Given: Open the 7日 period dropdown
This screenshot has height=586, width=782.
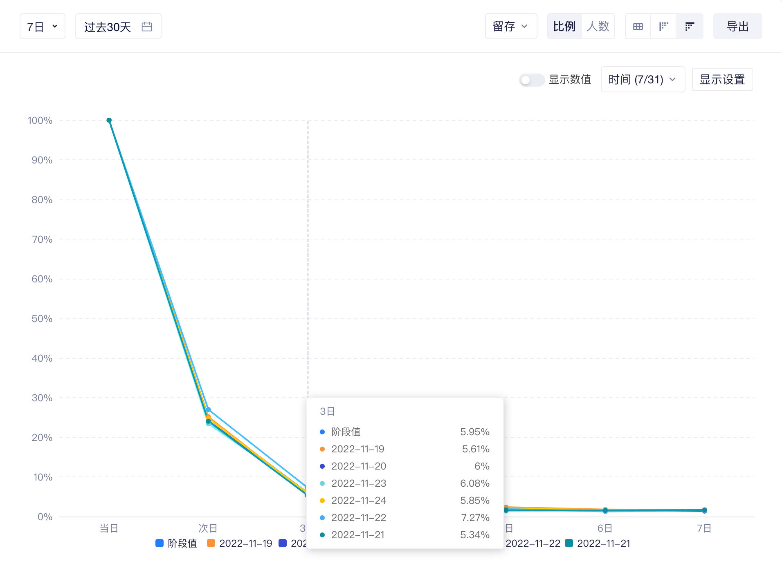Looking at the screenshot, I should click(x=43, y=27).
